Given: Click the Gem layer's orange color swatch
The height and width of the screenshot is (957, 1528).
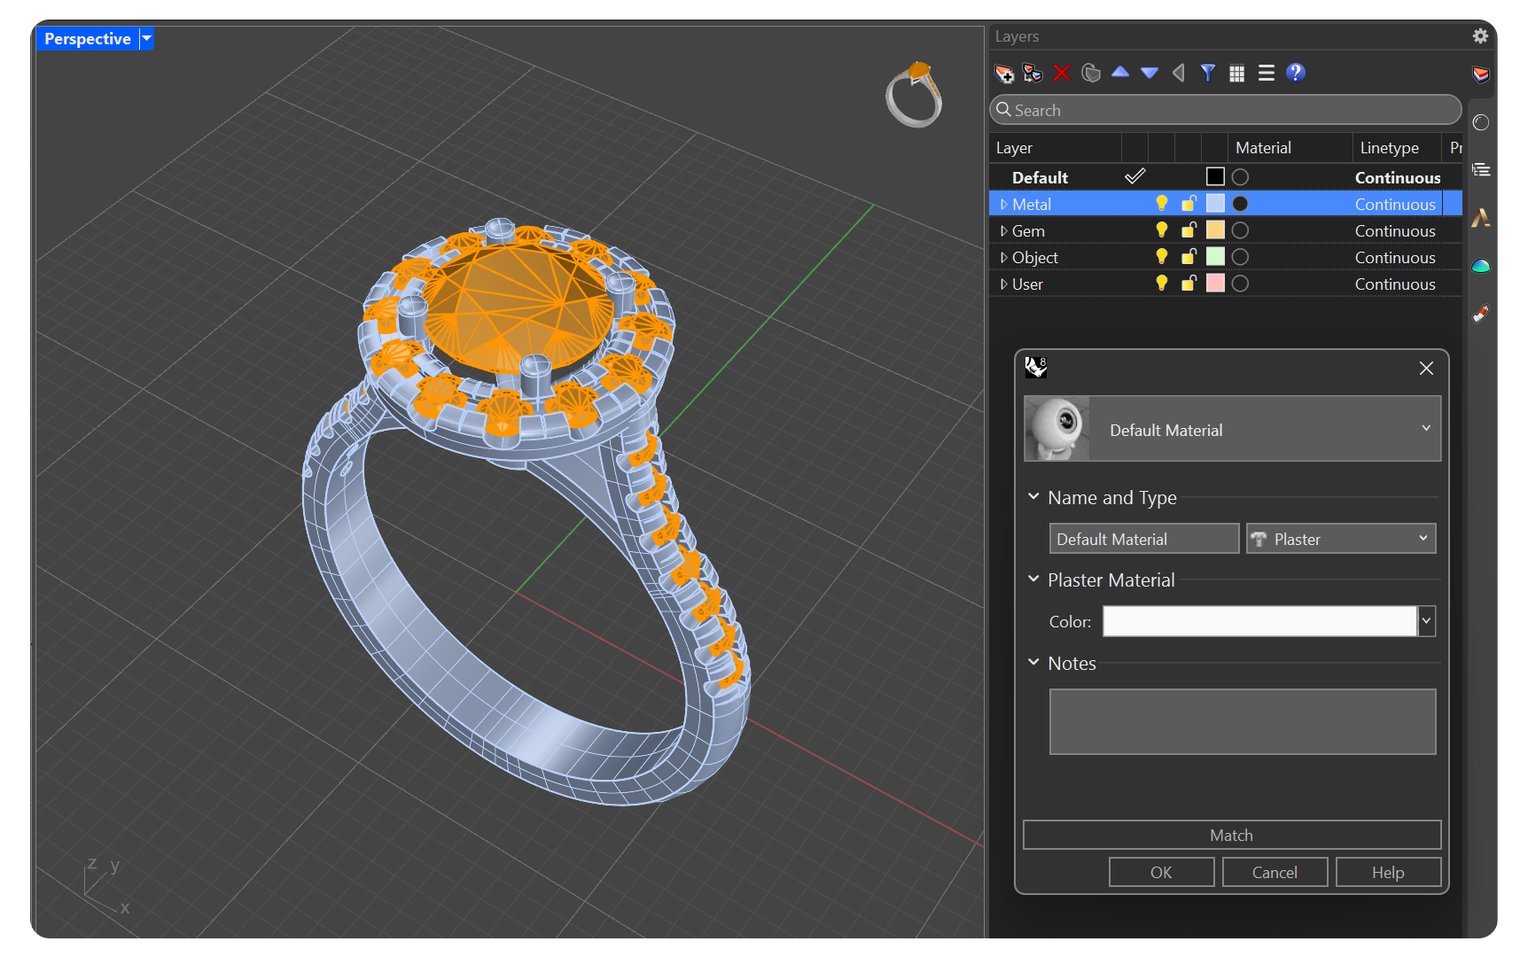Looking at the screenshot, I should [1215, 230].
